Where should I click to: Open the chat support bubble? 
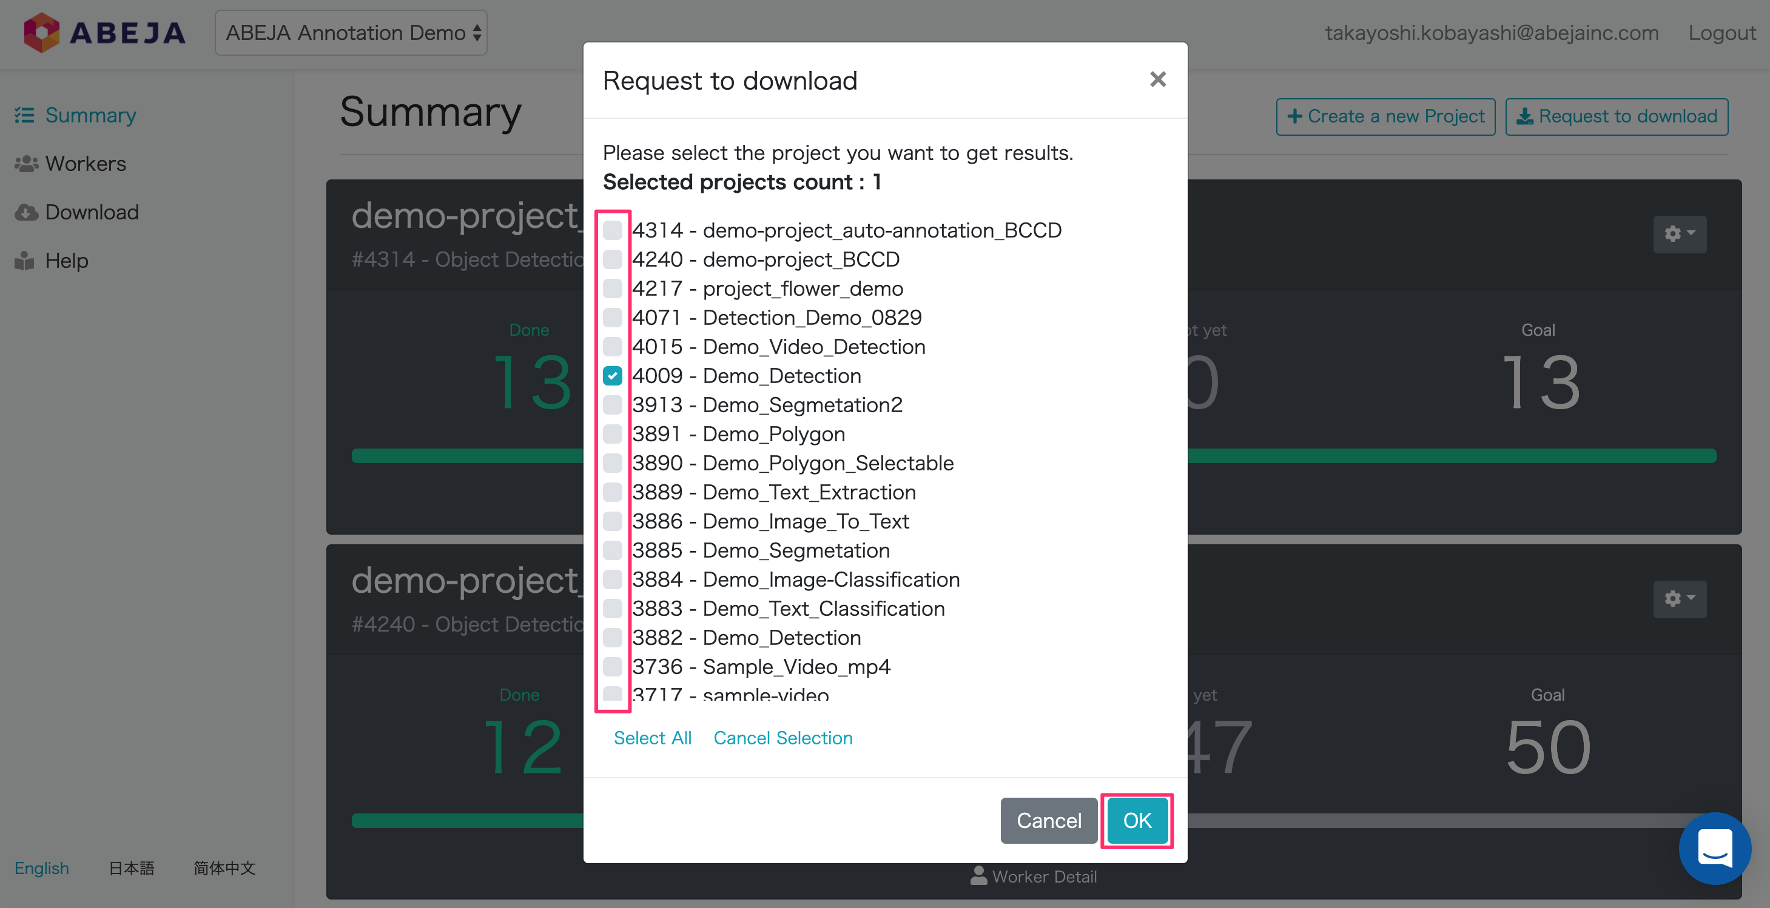[x=1715, y=847]
